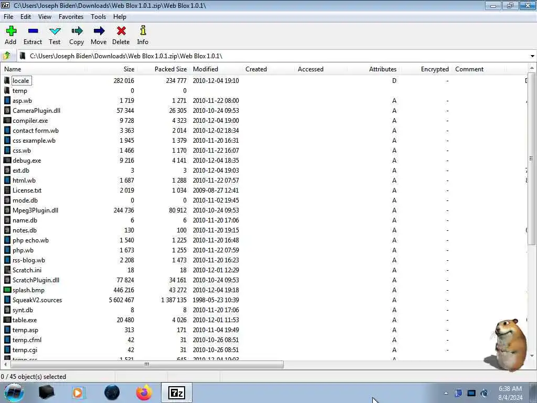Click the compiler.exe file icon
This screenshot has height=403, width=537.
[x=7, y=121]
